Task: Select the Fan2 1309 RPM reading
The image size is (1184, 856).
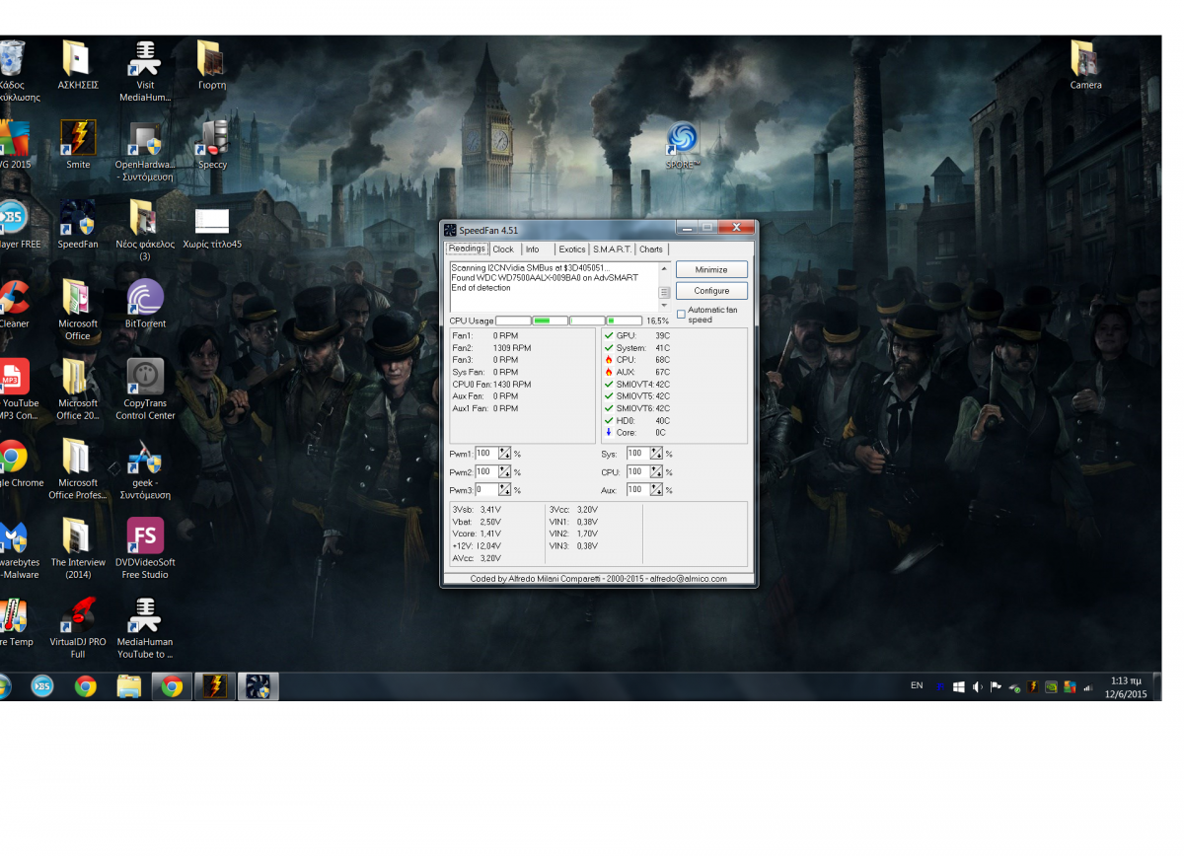Action: (x=491, y=348)
